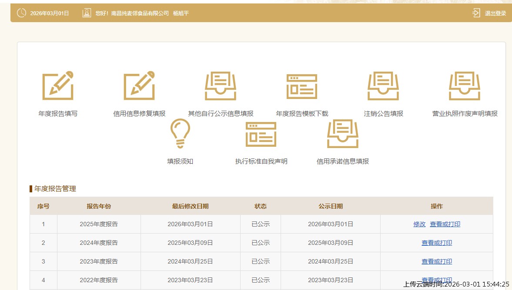This screenshot has height=290, width=512.
Task: Click the 修改 link for 2025年度报告
Action: [x=419, y=224]
